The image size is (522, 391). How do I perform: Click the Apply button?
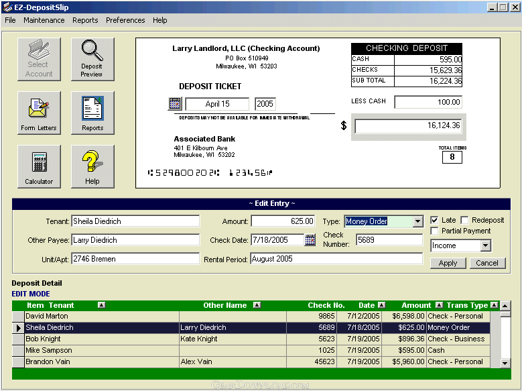pos(448,263)
